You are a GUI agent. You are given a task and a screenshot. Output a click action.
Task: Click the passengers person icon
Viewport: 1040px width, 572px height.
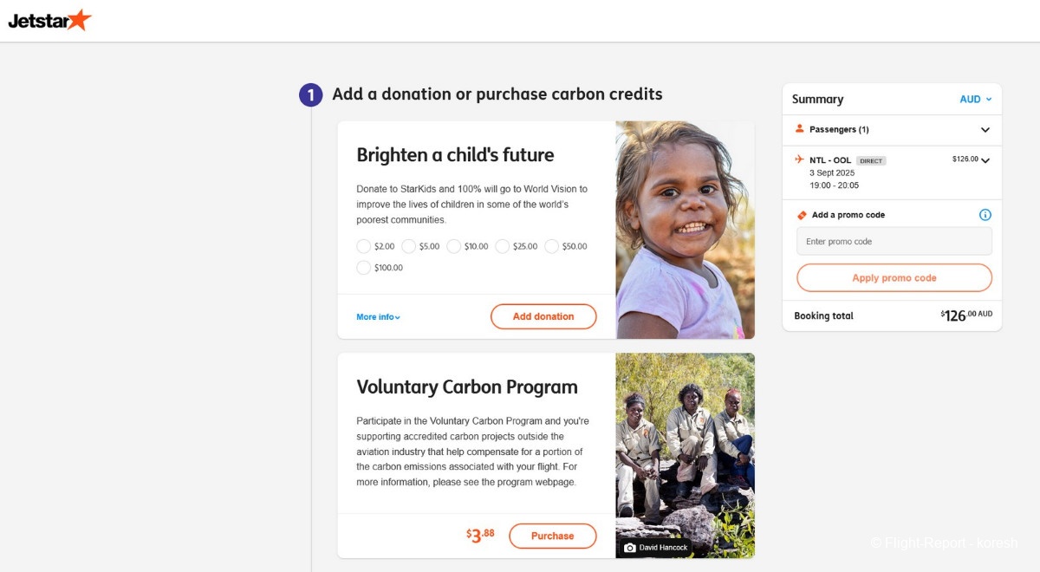tap(799, 129)
